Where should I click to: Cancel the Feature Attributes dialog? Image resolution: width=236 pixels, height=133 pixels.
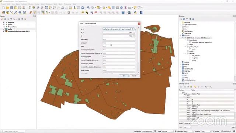click(134, 76)
